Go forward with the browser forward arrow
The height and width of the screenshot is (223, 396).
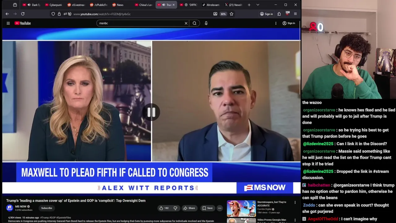click(15, 14)
